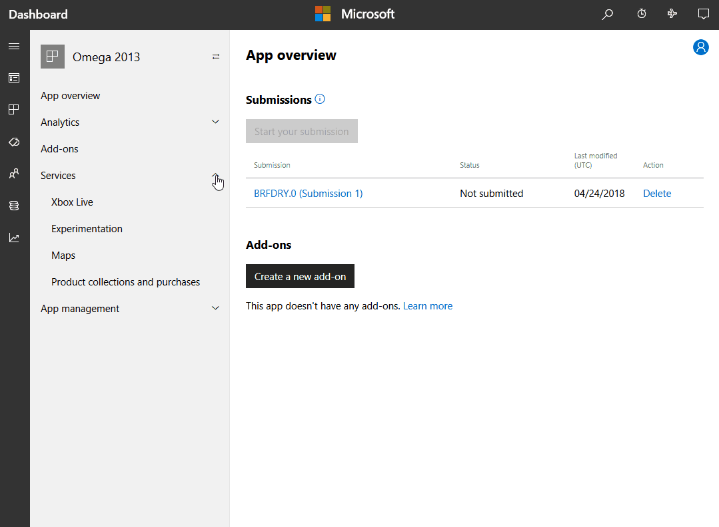Expand the Analytics section chevron
The height and width of the screenshot is (527, 719).
click(x=215, y=122)
